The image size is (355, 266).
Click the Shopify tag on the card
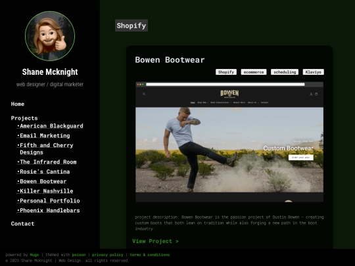(226, 72)
